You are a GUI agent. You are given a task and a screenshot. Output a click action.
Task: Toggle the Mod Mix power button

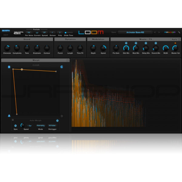click(x=136, y=43)
